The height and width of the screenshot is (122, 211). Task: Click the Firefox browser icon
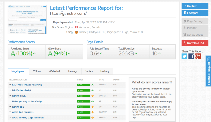77,32
